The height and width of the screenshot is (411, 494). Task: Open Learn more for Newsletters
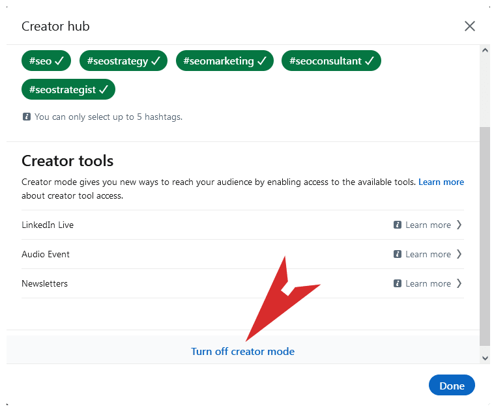[x=428, y=283]
